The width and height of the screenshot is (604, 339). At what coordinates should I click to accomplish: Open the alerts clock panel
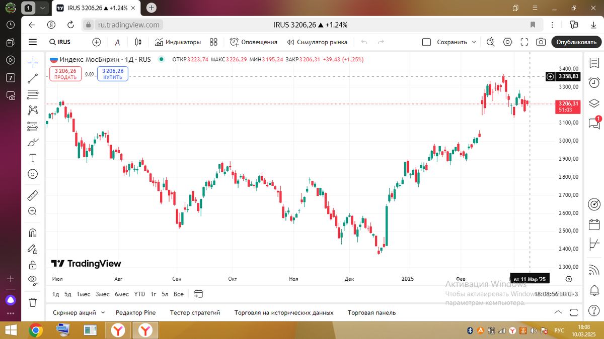click(594, 82)
